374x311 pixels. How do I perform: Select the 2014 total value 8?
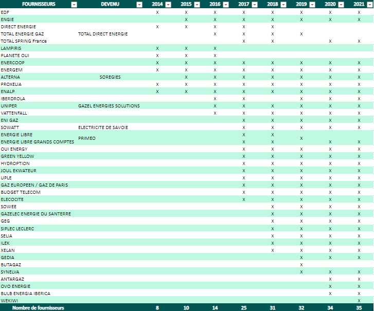click(x=157, y=308)
